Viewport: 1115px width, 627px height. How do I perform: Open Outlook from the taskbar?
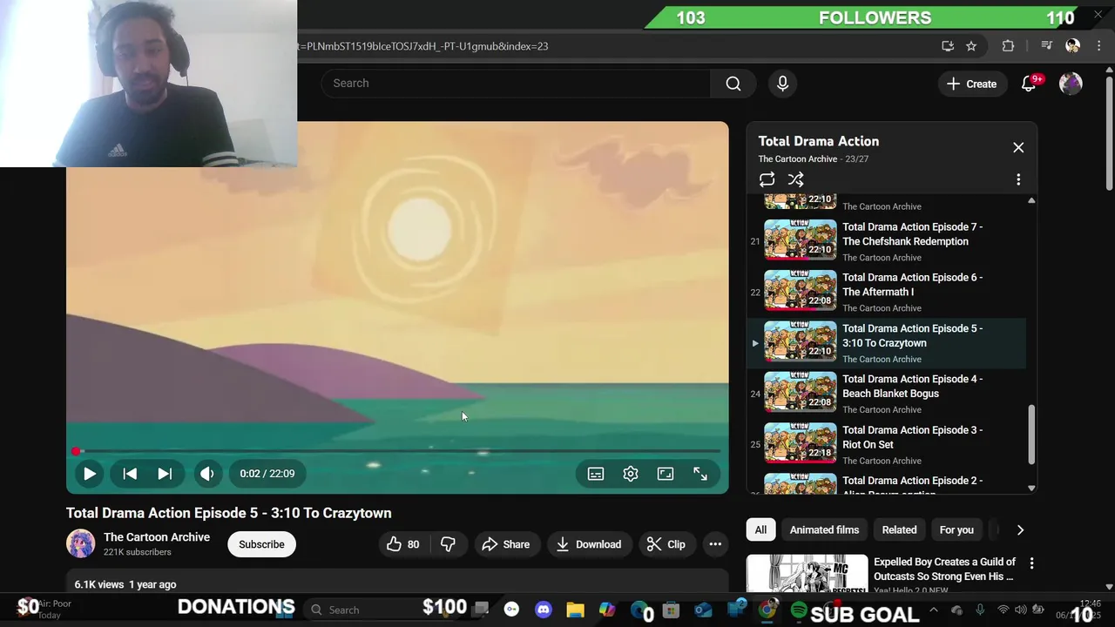coord(703,610)
